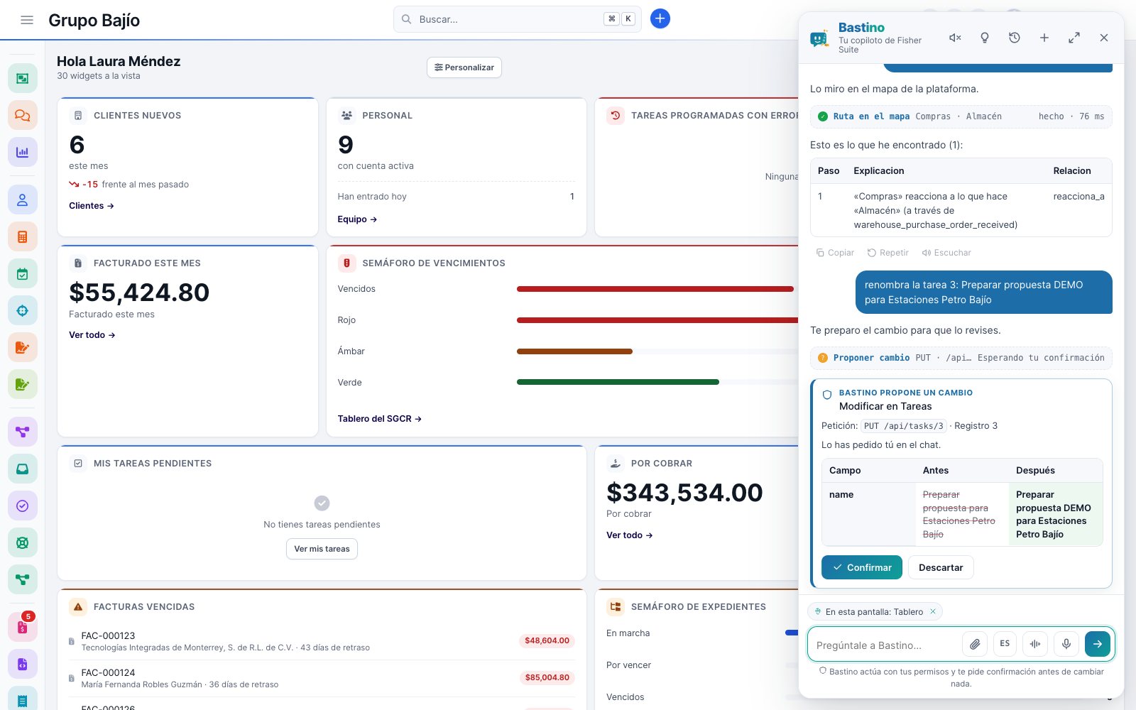Open the blue crosshair target sidebar icon
1136x710 pixels.
click(x=23, y=311)
